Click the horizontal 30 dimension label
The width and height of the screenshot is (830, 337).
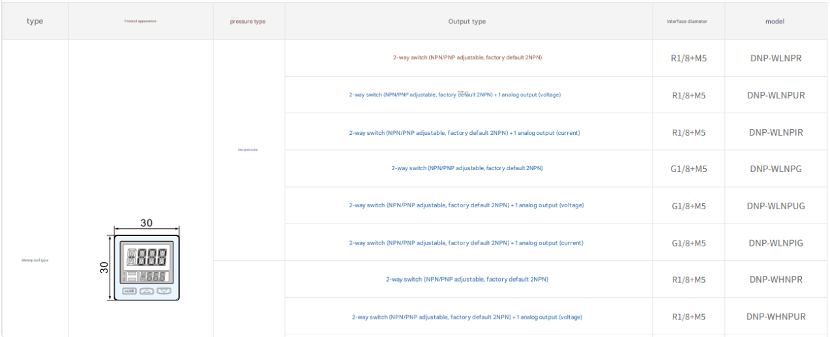(147, 223)
